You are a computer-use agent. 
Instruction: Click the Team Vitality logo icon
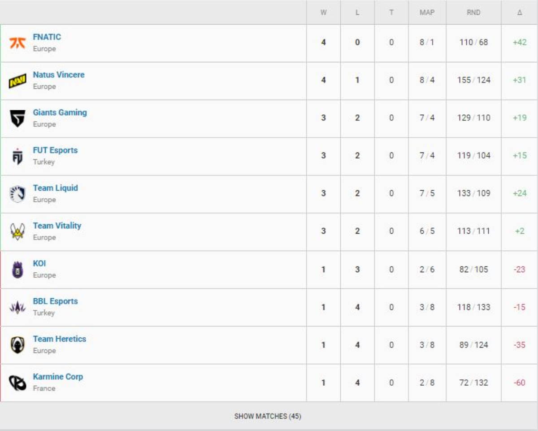[x=17, y=231]
